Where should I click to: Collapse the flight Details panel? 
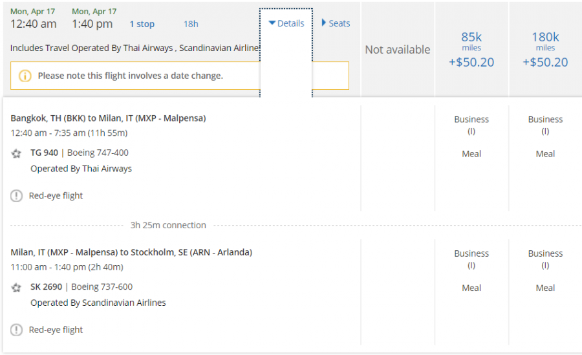click(x=286, y=23)
